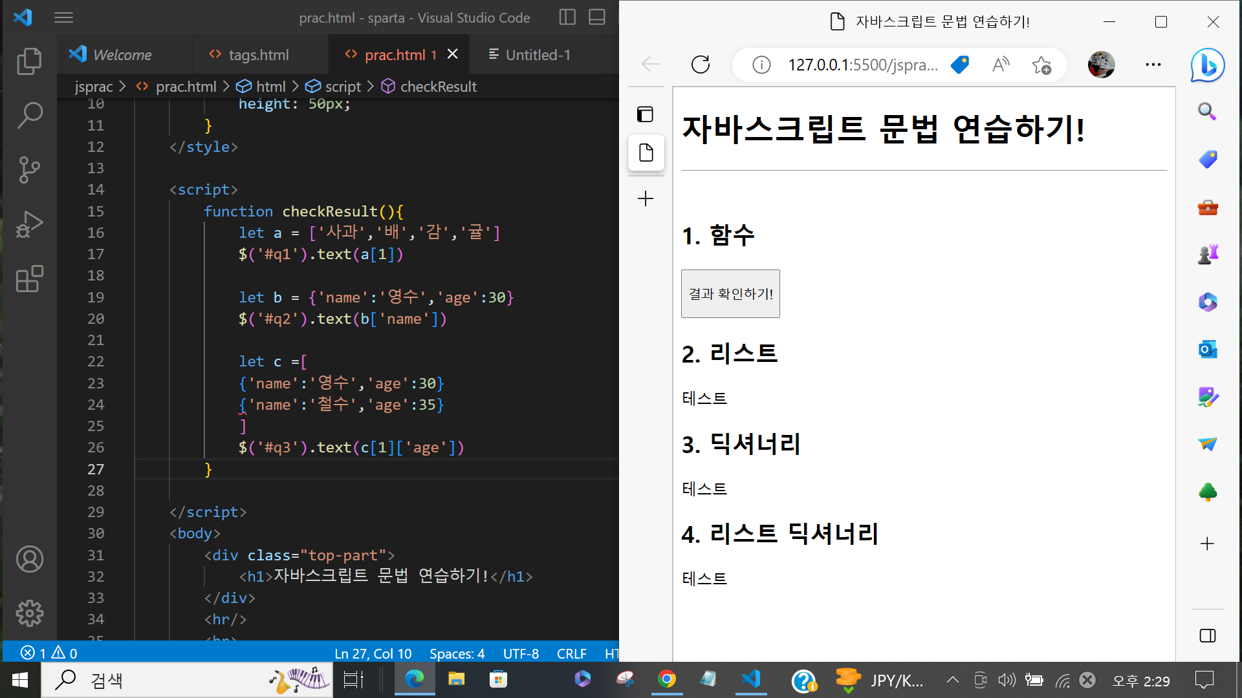This screenshot has width=1242, height=698.
Task: Click the jsprac breadcrumb
Action: [x=93, y=87]
